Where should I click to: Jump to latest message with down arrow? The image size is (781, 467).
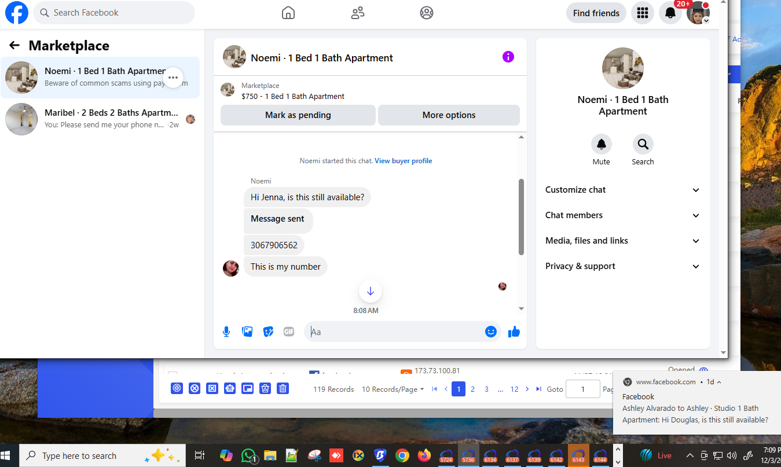point(371,291)
